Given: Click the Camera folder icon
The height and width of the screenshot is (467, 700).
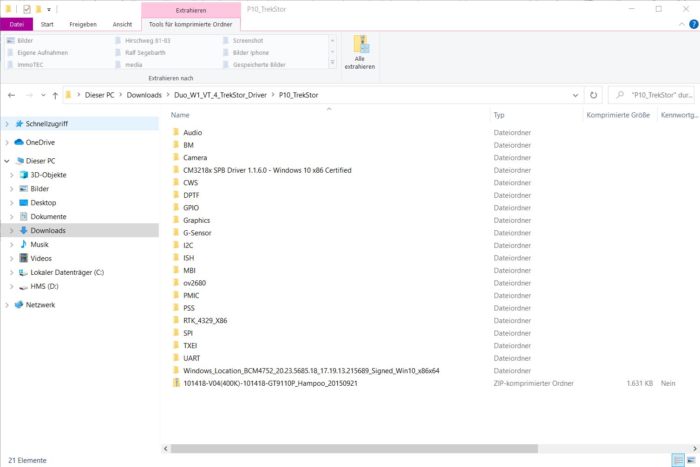Looking at the screenshot, I should 176,157.
